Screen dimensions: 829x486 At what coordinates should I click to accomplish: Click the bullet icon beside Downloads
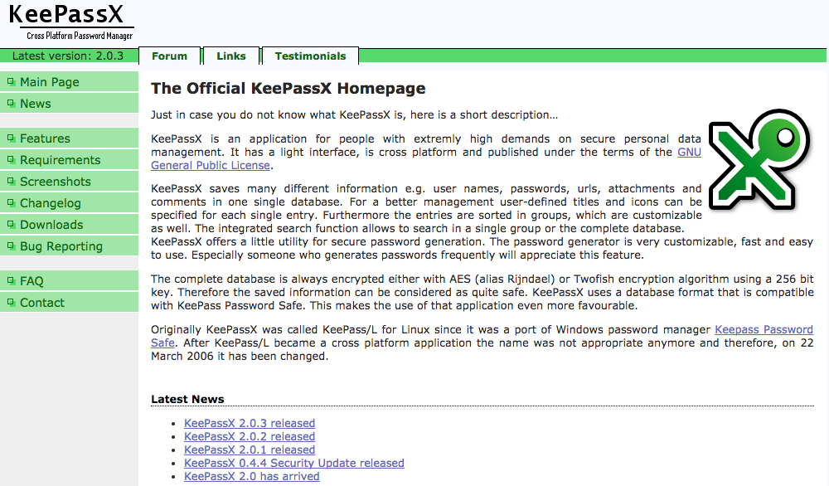point(11,225)
